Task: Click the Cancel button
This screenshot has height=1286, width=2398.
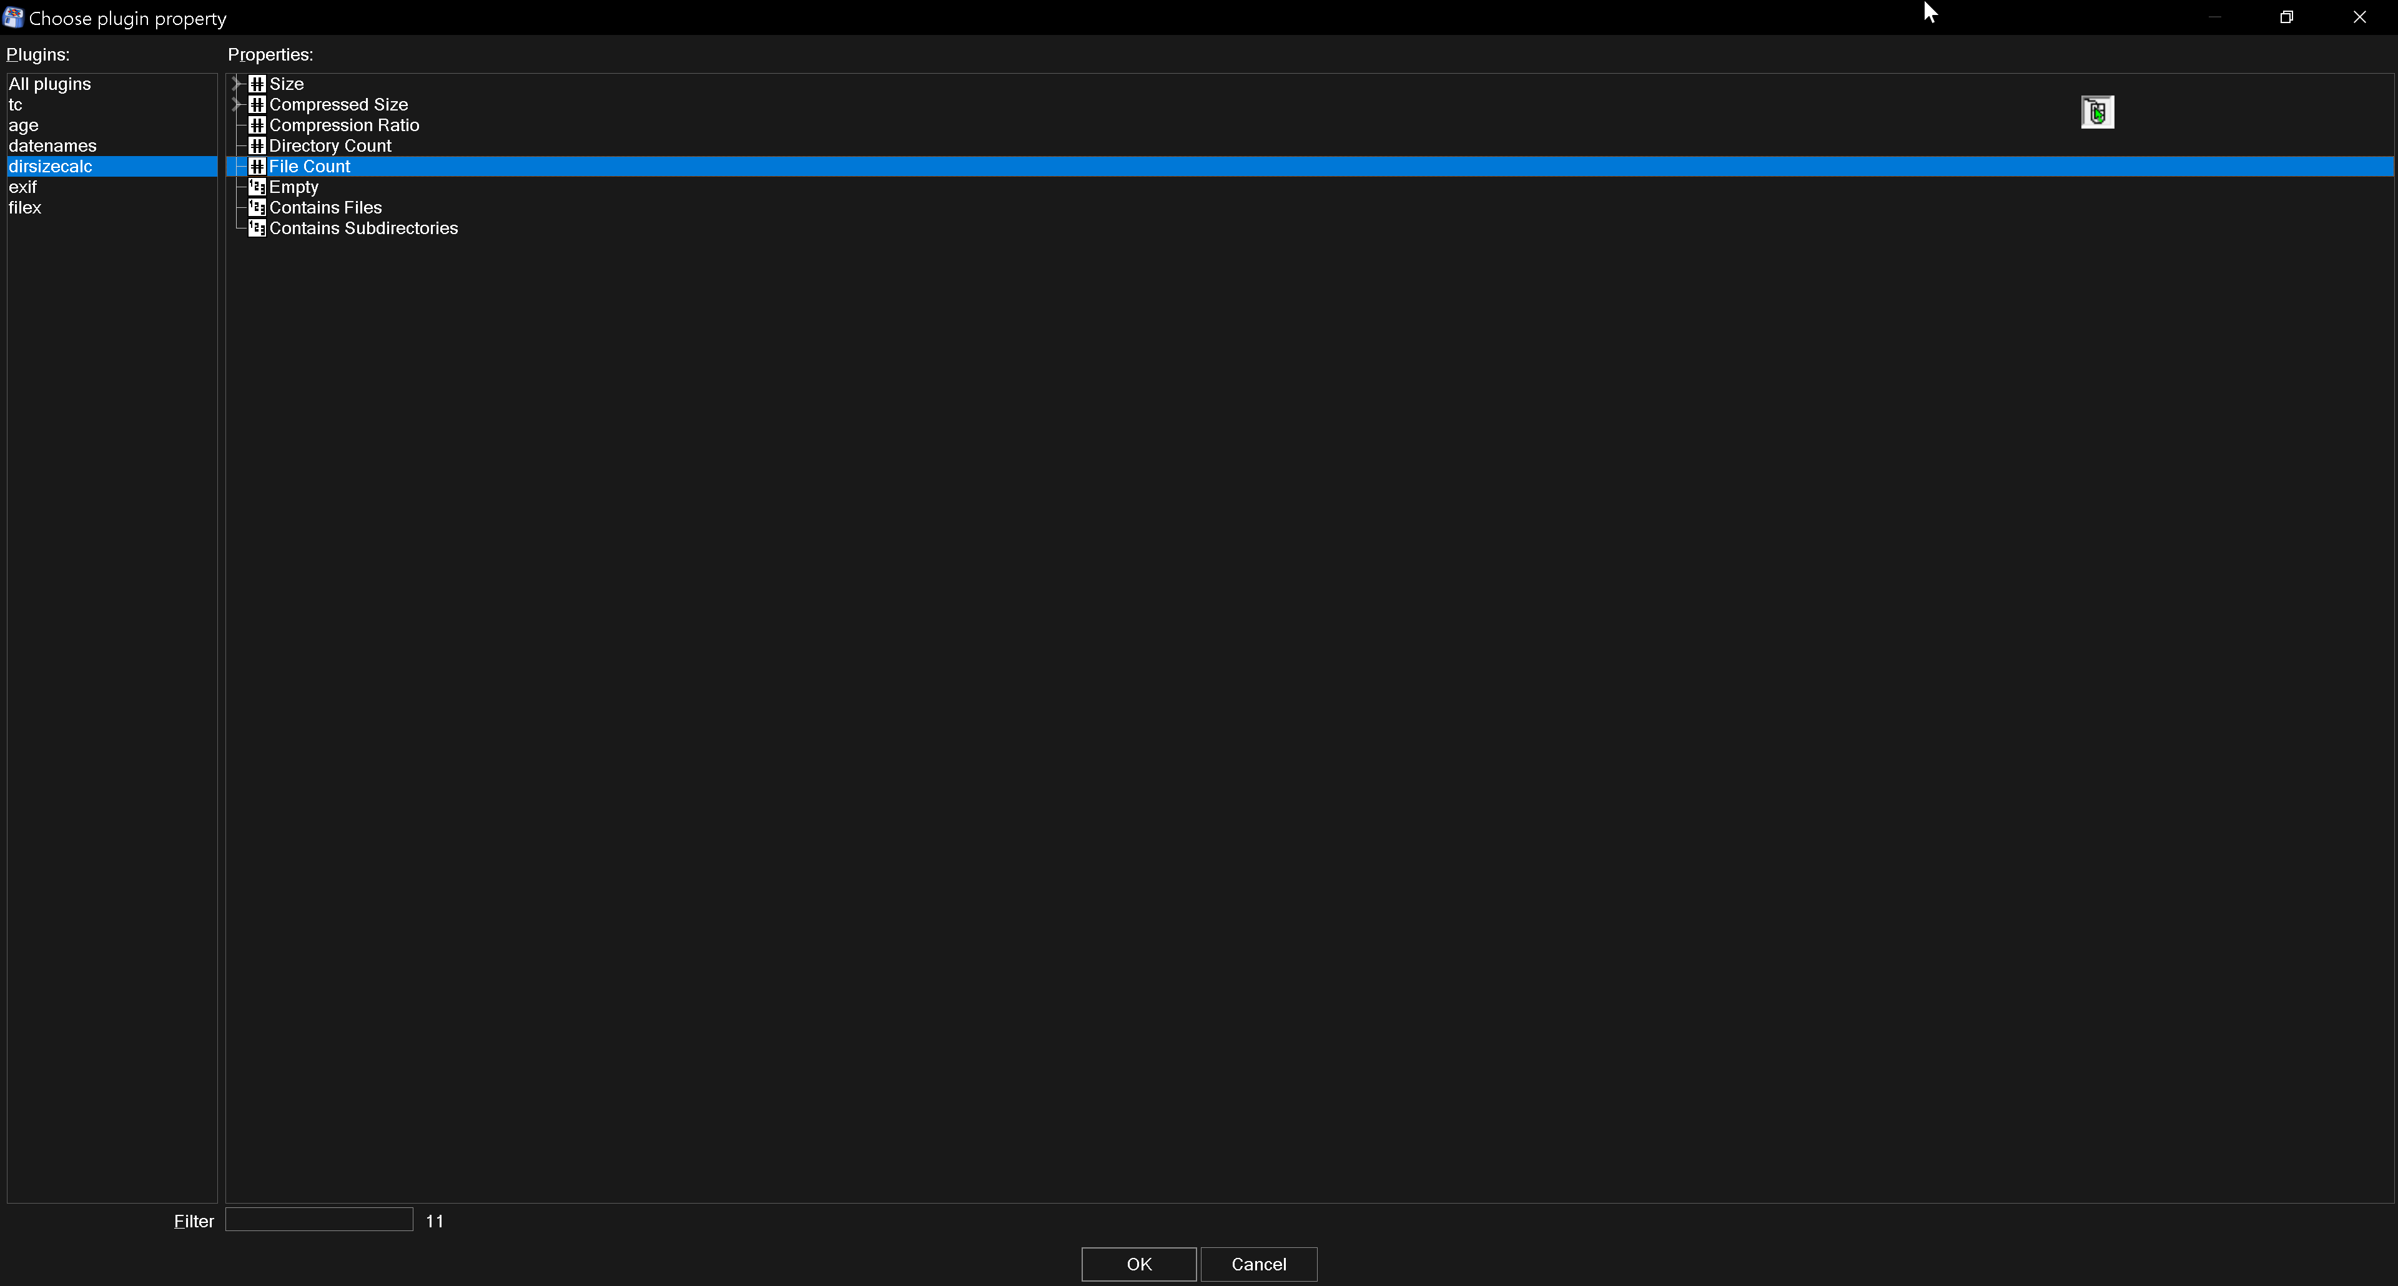Action: 1261,1264
